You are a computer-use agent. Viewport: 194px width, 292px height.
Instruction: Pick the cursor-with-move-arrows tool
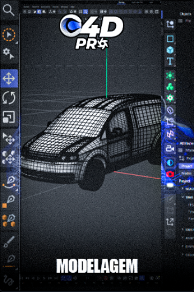pyautogui.click(x=9, y=138)
